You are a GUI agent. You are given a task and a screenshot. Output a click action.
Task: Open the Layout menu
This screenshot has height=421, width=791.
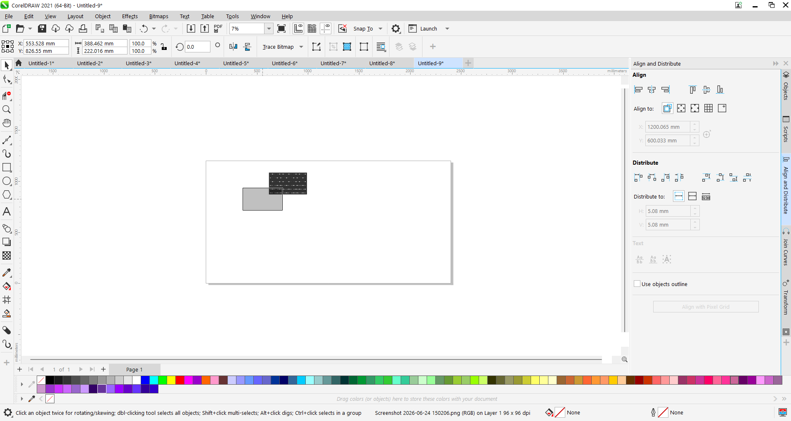tap(76, 17)
